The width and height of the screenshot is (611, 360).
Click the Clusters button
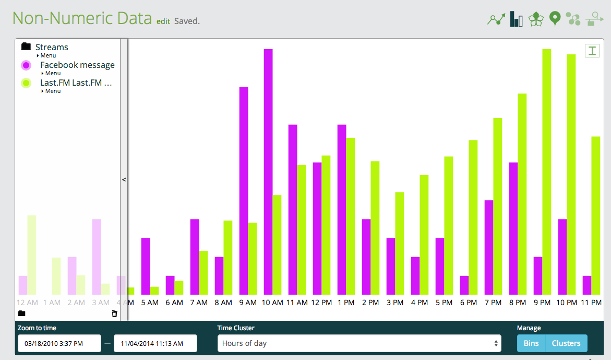(x=566, y=343)
